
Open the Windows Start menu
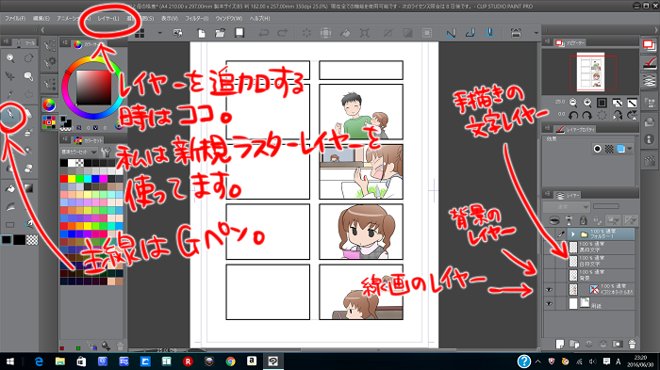(10, 362)
